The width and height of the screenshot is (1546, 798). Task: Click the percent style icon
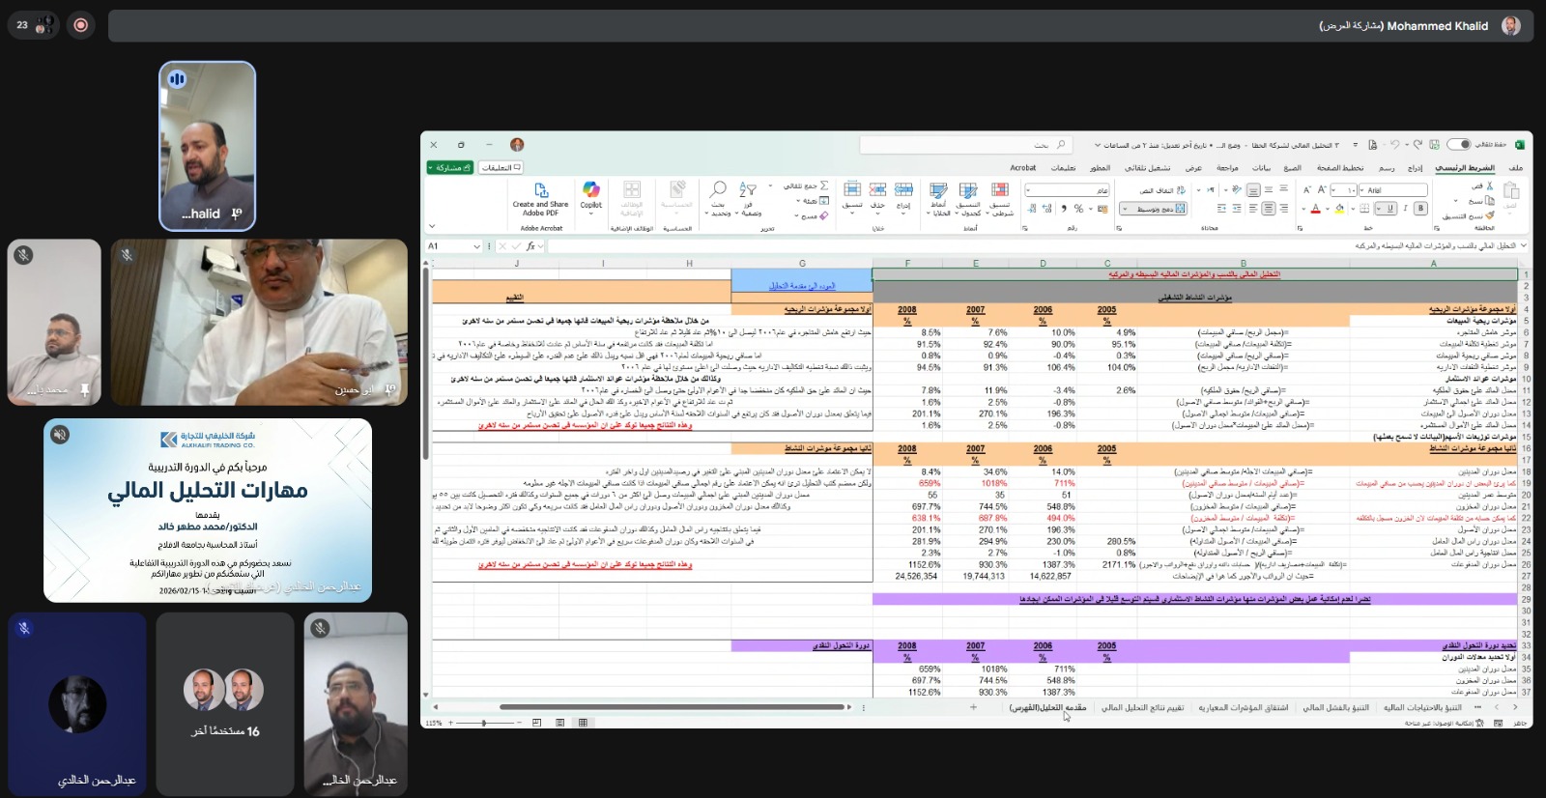[1078, 209]
